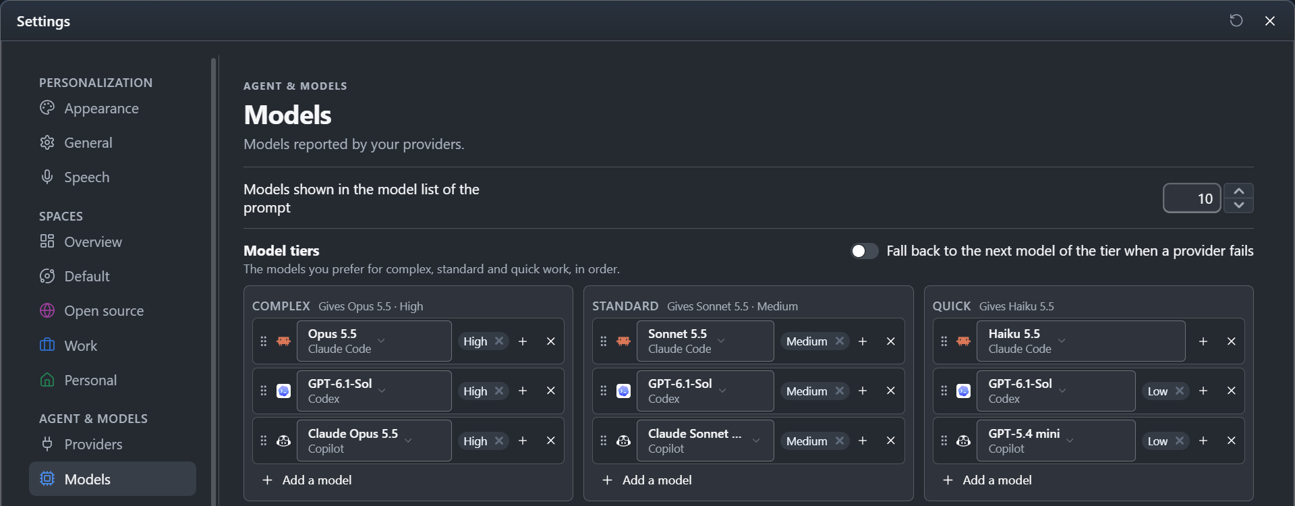Viewport: 1295px width, 506px height.
Task: Remove Medium tag from Sonnet 5.5 row
Action: (x=840, y=341)
